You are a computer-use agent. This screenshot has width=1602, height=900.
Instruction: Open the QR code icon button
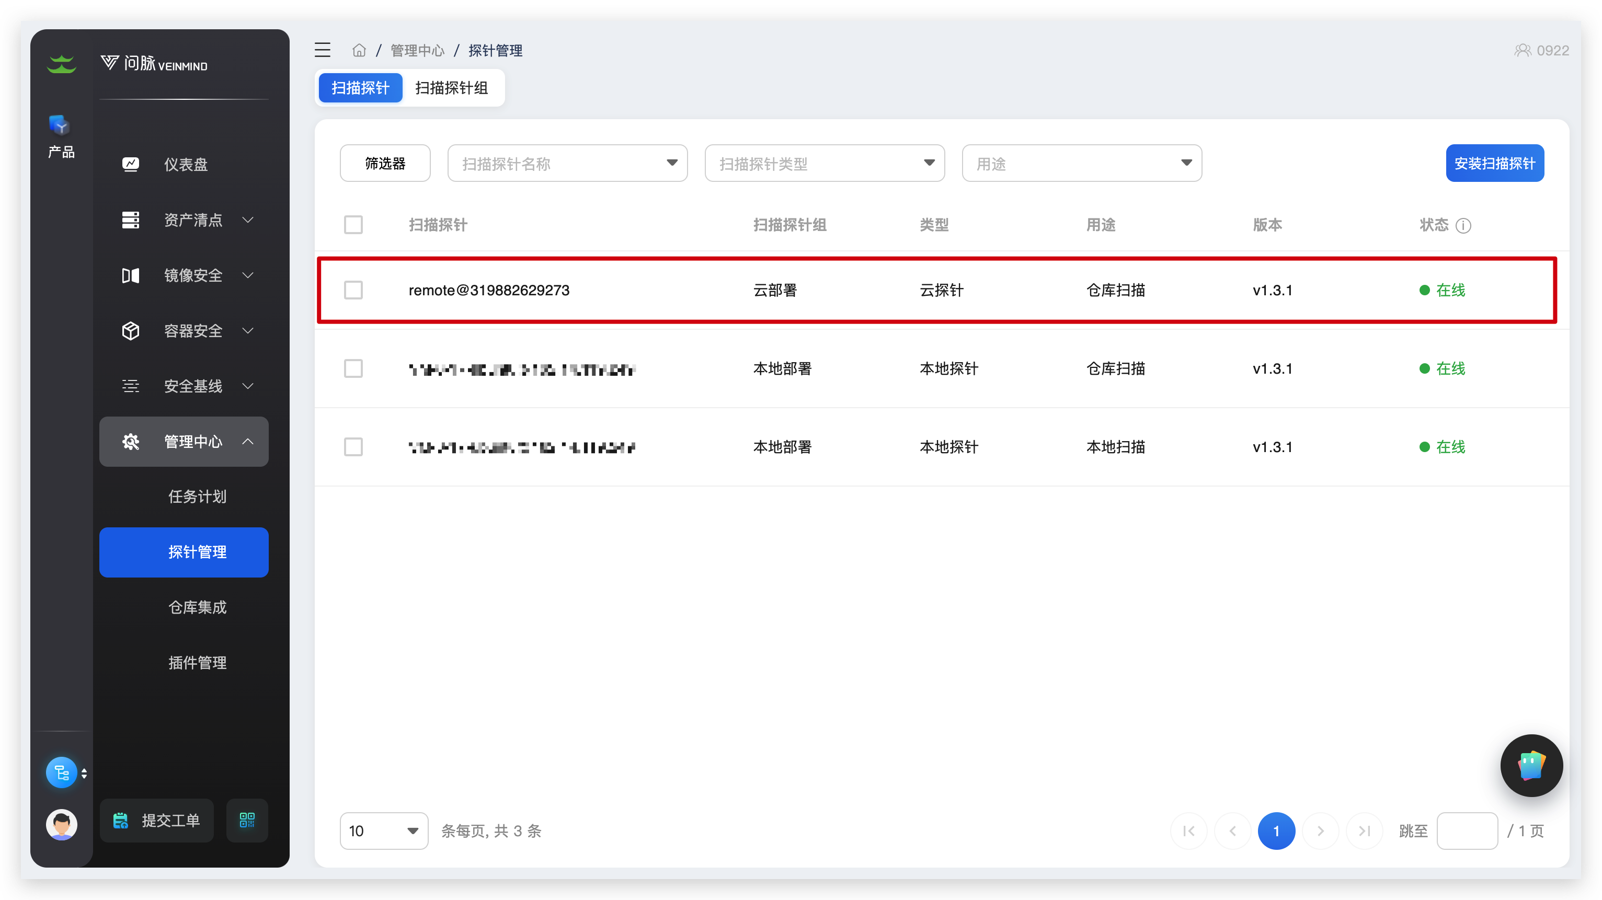pos(247,820)
